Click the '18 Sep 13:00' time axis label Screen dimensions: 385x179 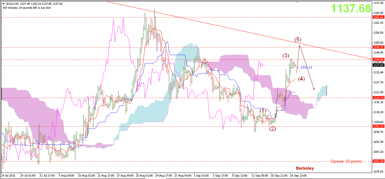pyautogui.click(x=298, y=175)
